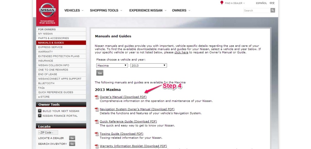Open One to One Rewards
The height and width of the screenshot is (149, 311).
[x=61, y=70]
